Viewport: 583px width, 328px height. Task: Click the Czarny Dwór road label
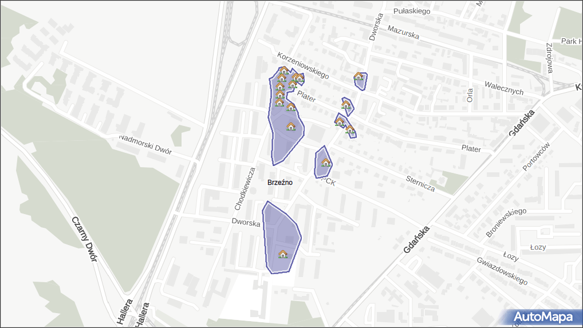84,239
